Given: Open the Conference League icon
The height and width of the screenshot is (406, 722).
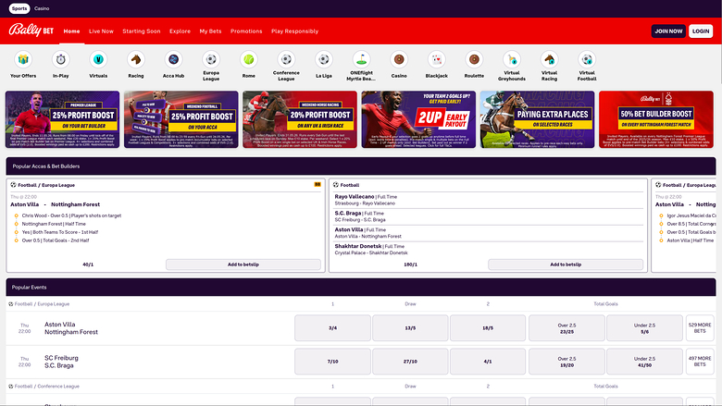Looking at the screenshot, I should click(x=286, y=60).
